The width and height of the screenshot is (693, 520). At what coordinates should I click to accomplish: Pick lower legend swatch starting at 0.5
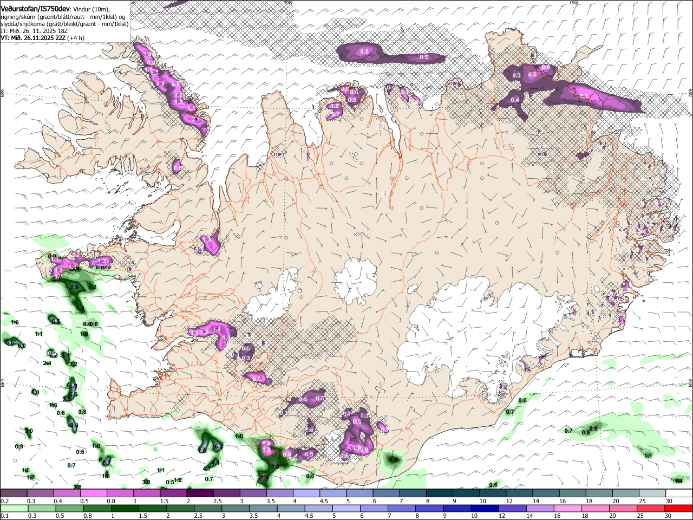69,508
